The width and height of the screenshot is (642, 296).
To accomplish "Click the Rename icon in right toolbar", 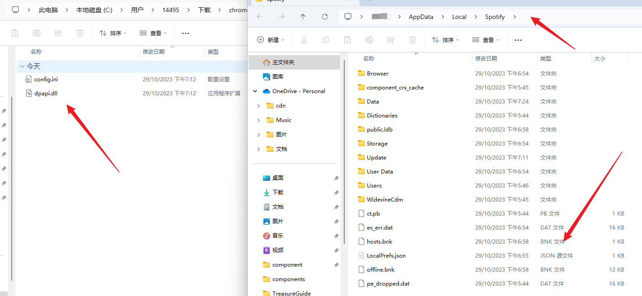I will pos(369,40).
